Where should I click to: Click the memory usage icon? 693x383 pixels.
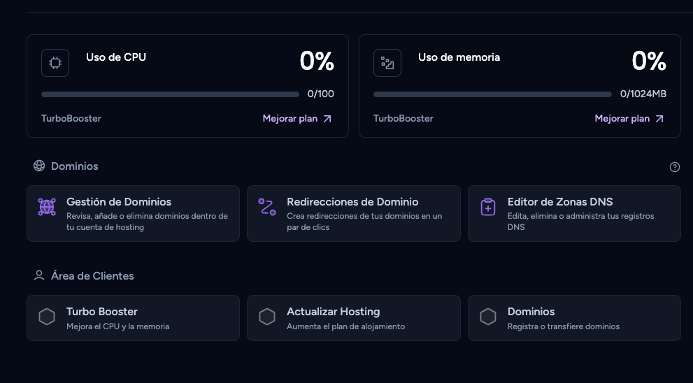click(x=387, y=63)
